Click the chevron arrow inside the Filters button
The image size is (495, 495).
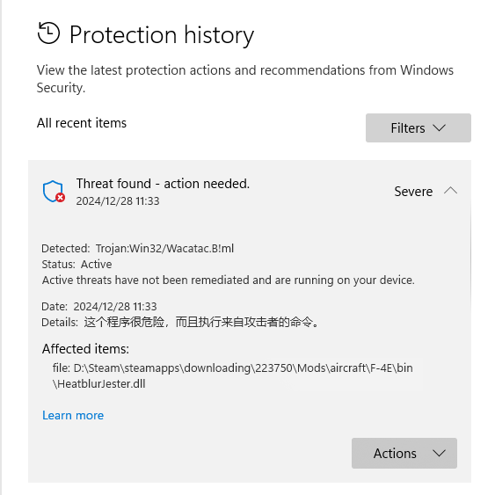tap(439, 127)
